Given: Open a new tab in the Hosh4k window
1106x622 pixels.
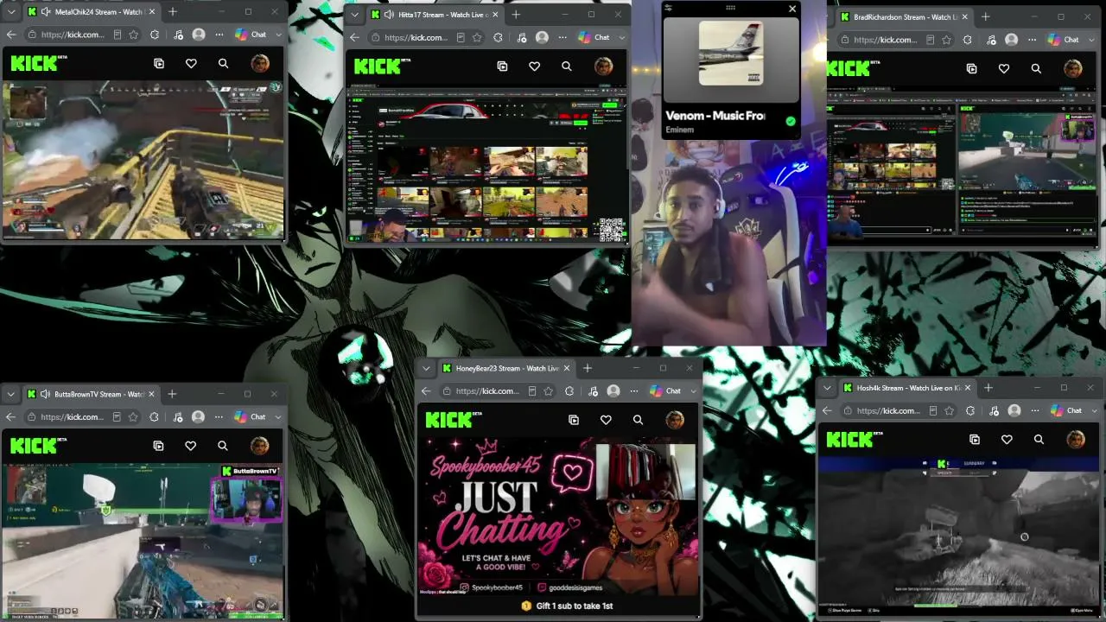Looking at the screenshot, I should tap(988, 388).
